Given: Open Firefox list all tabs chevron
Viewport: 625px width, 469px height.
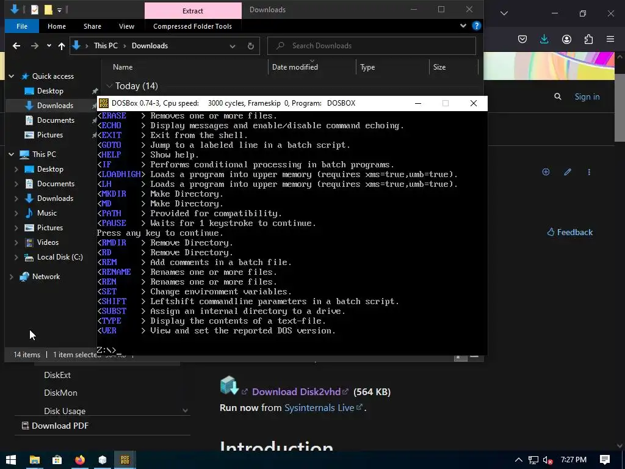Looking at the screenshot, I should [504, 13].
